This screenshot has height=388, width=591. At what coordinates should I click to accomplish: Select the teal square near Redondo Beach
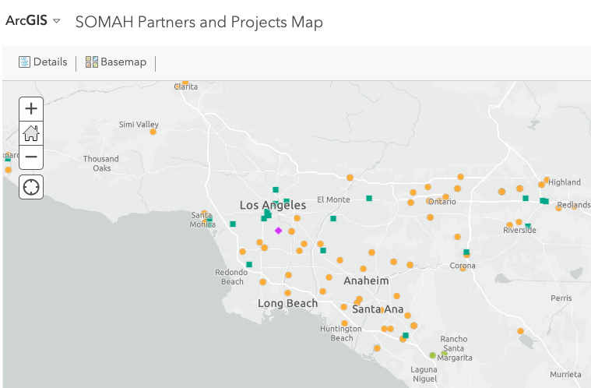pos(248,264)
